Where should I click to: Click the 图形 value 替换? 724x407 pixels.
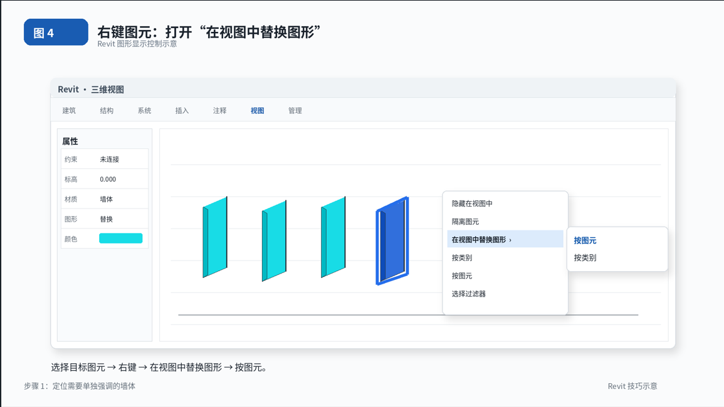106,219
